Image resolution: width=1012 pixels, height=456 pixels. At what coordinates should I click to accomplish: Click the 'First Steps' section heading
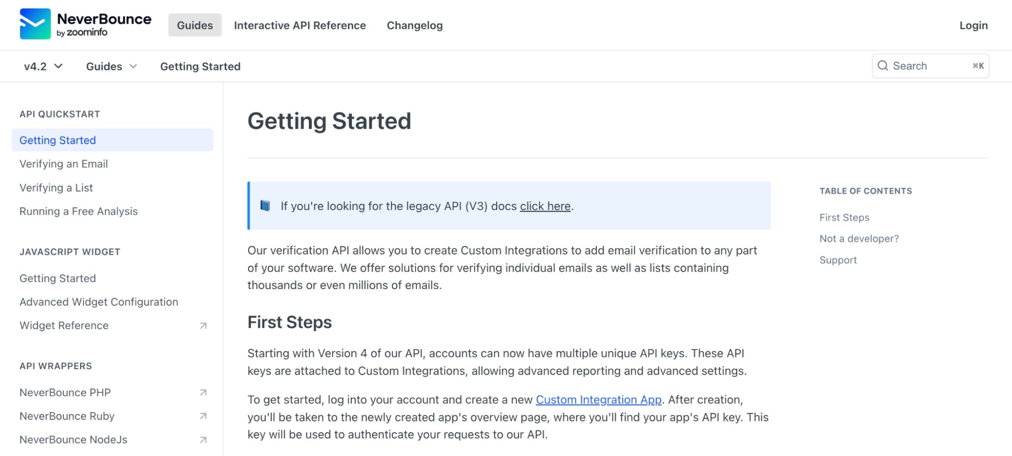click(x=290, y=322)
